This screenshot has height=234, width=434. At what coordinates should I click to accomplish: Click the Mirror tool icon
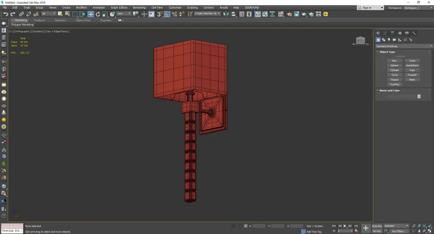tap(226, 14)
